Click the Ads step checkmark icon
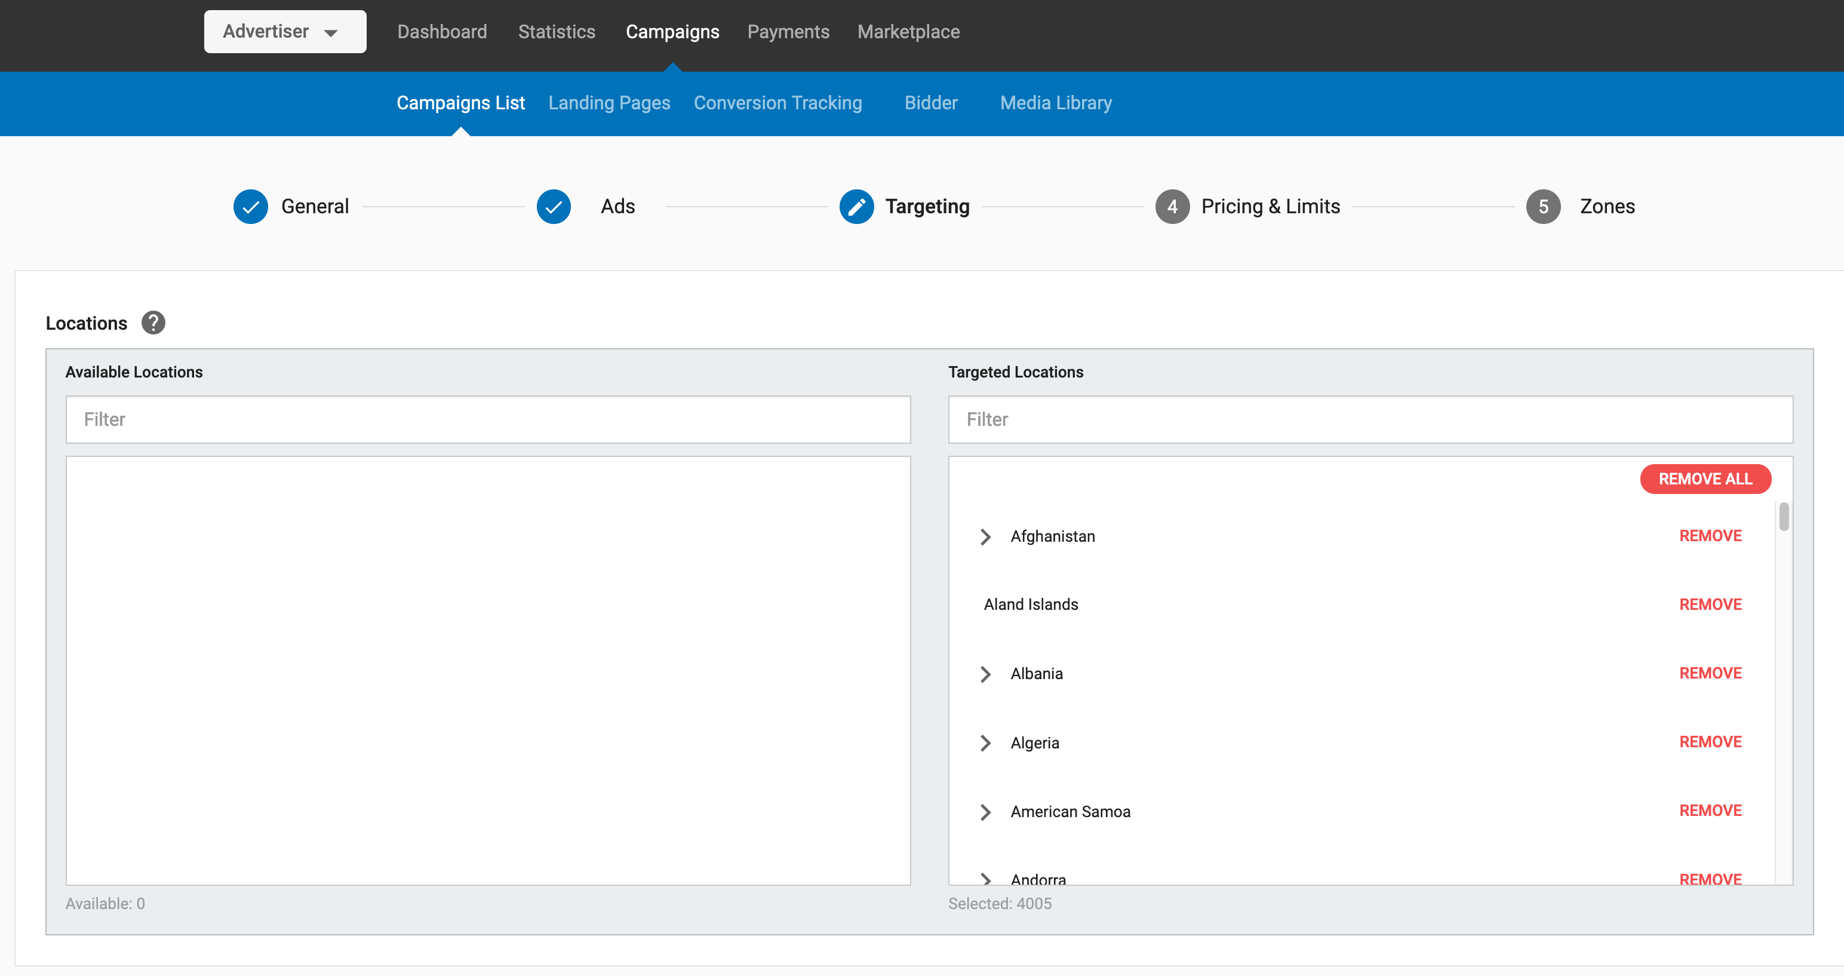Image resolution: width=1844 pixels, height=976 pixels. (554, 207)
